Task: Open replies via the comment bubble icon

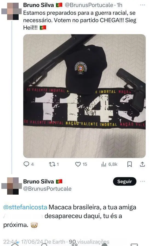Action: click(x=26, y=164)
